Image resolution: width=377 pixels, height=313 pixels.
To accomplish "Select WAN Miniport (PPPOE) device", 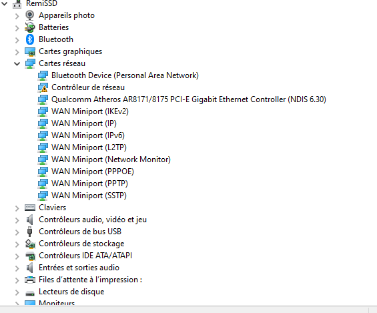I will tap(93, 172).
